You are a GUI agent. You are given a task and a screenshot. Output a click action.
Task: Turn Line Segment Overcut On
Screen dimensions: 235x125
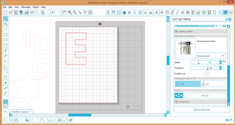(x=213, y=84)
